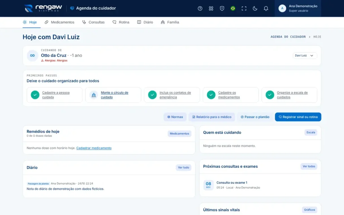344x215 pixels.
Task: Open Cadastre a pessoa cuidada link
Action: pyautogui.click(x=56, y=95)
